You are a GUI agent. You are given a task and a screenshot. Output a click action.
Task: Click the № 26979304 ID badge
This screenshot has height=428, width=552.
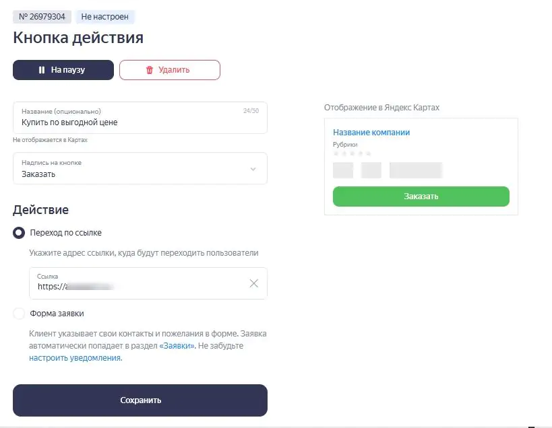click(x=42, y=17)
